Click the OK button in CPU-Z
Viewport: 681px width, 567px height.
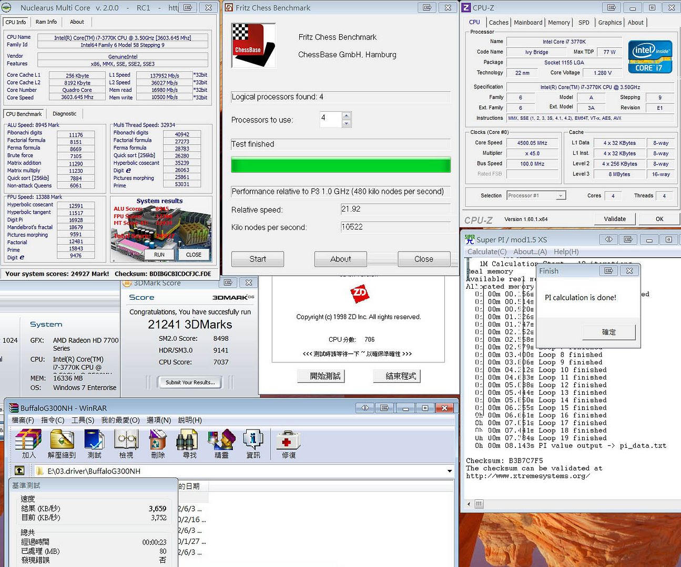[x=659, y=219]
